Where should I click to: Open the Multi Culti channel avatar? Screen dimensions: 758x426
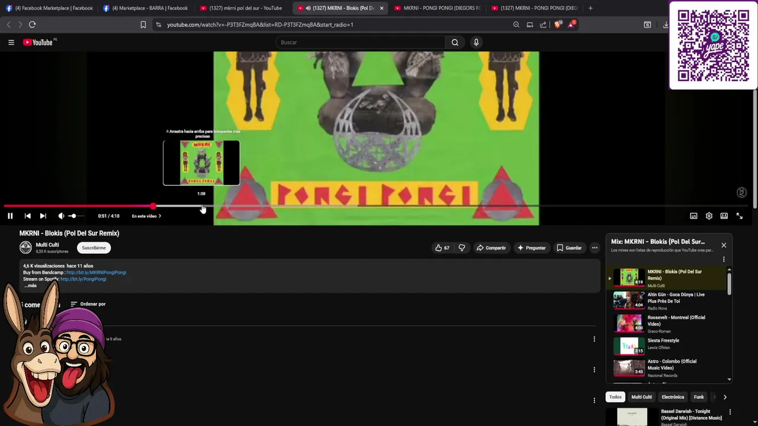[x=25, y=247]
